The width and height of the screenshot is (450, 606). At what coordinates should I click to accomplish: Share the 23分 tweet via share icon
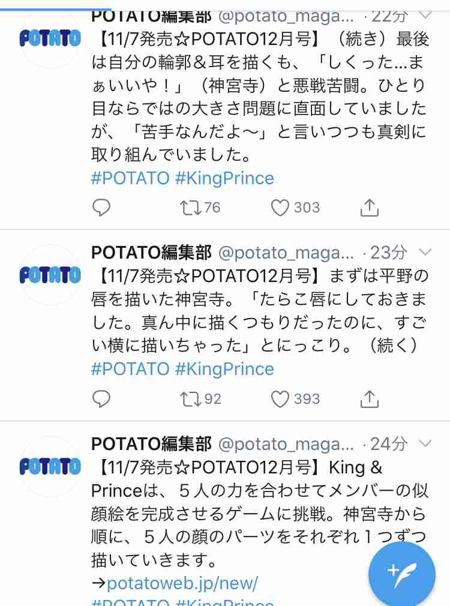coord(369,399)
